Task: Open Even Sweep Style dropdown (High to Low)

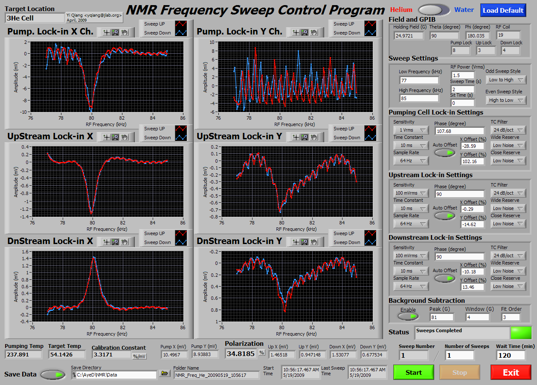Action: [506, 100]
